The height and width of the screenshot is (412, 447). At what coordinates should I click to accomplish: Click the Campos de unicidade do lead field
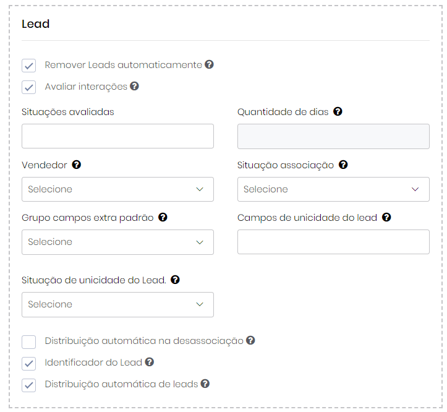333,242
